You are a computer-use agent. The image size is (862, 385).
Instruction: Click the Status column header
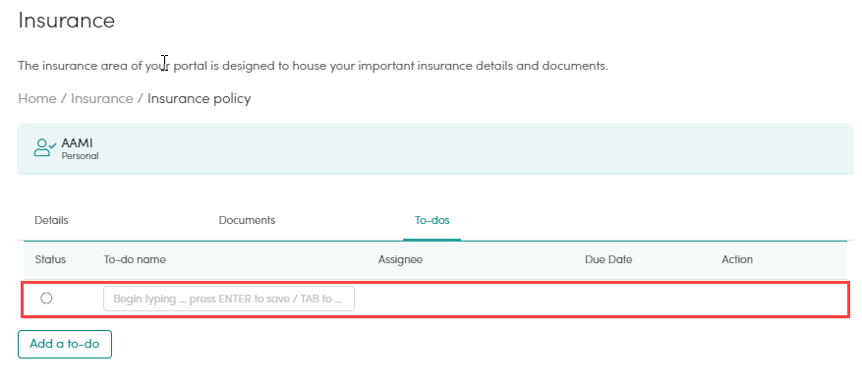coord(50,260)
